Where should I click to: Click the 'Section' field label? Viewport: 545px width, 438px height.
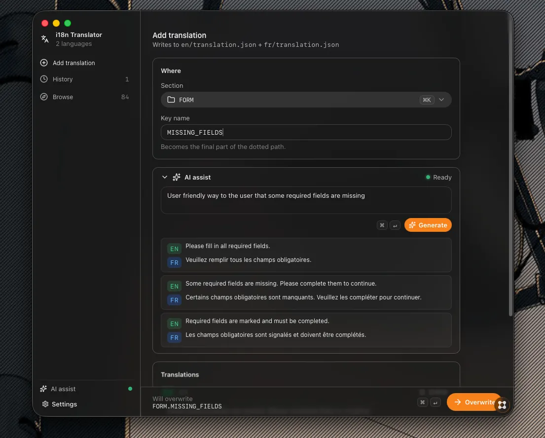click(172, 85)
